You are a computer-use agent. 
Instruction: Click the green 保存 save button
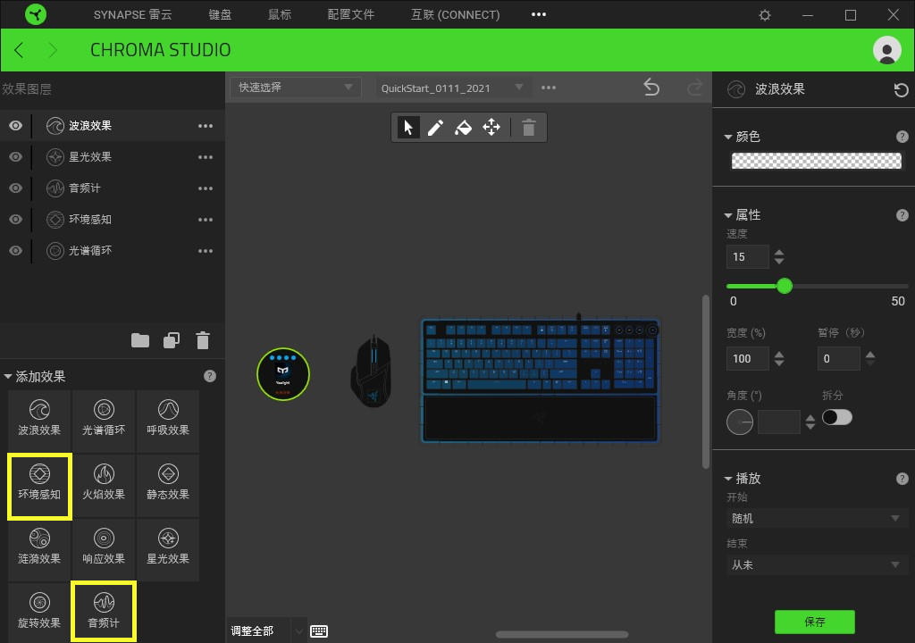pyautogui.click(x=815, y=622)
